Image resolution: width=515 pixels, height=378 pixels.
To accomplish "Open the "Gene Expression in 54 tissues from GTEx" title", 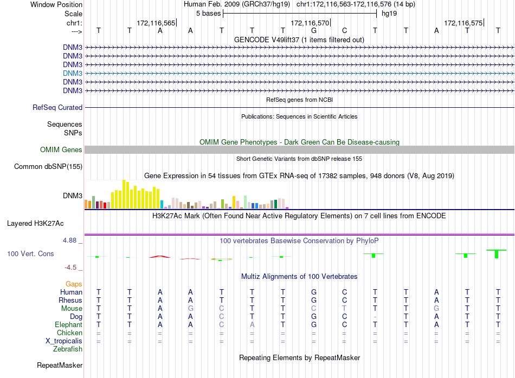I will 299,175.
